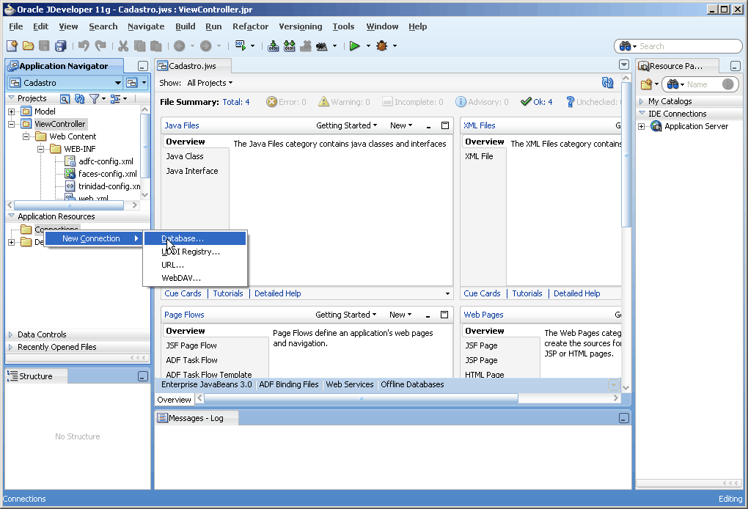Viewport: 748px width, 509px height.
Task: Click the Open folder toolbar icon
Action: [x=29, y=46]
